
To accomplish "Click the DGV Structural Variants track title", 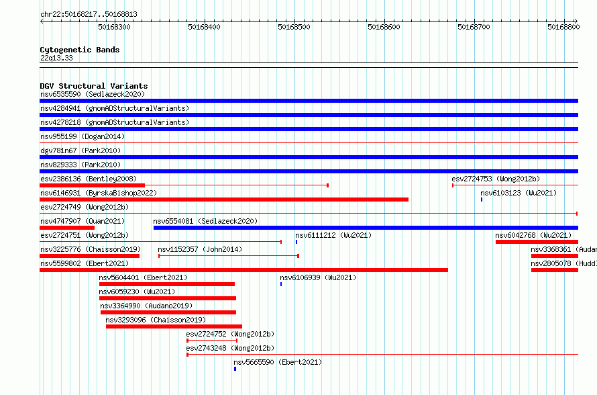I will [94, 86].
